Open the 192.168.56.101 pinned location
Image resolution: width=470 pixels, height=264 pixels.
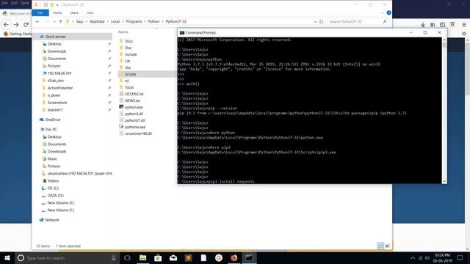59,73
